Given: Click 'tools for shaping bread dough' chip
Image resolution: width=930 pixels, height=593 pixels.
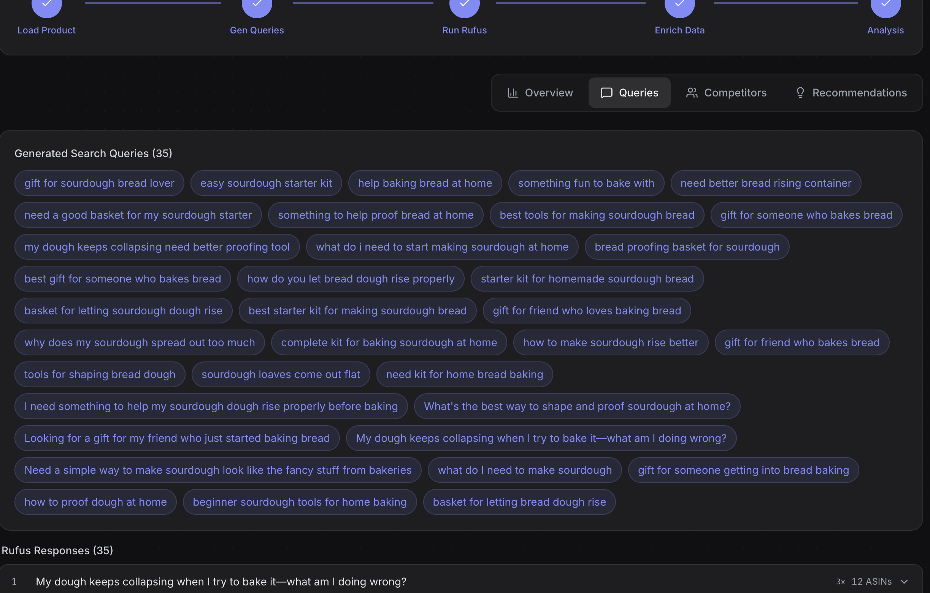Looking at the screenshot, I should [x=100, y=374].
